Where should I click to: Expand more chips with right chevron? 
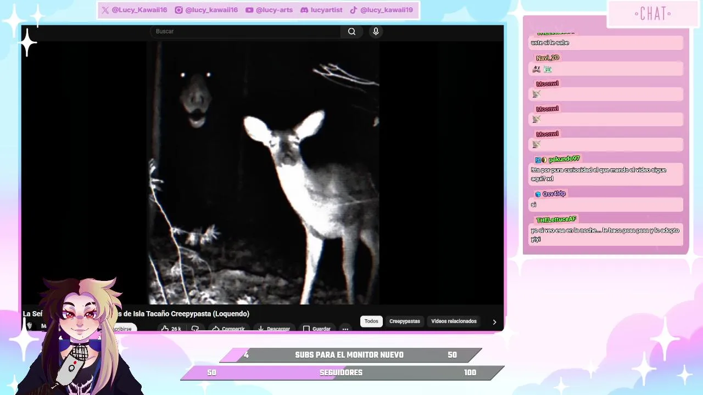tap(494, 322)
